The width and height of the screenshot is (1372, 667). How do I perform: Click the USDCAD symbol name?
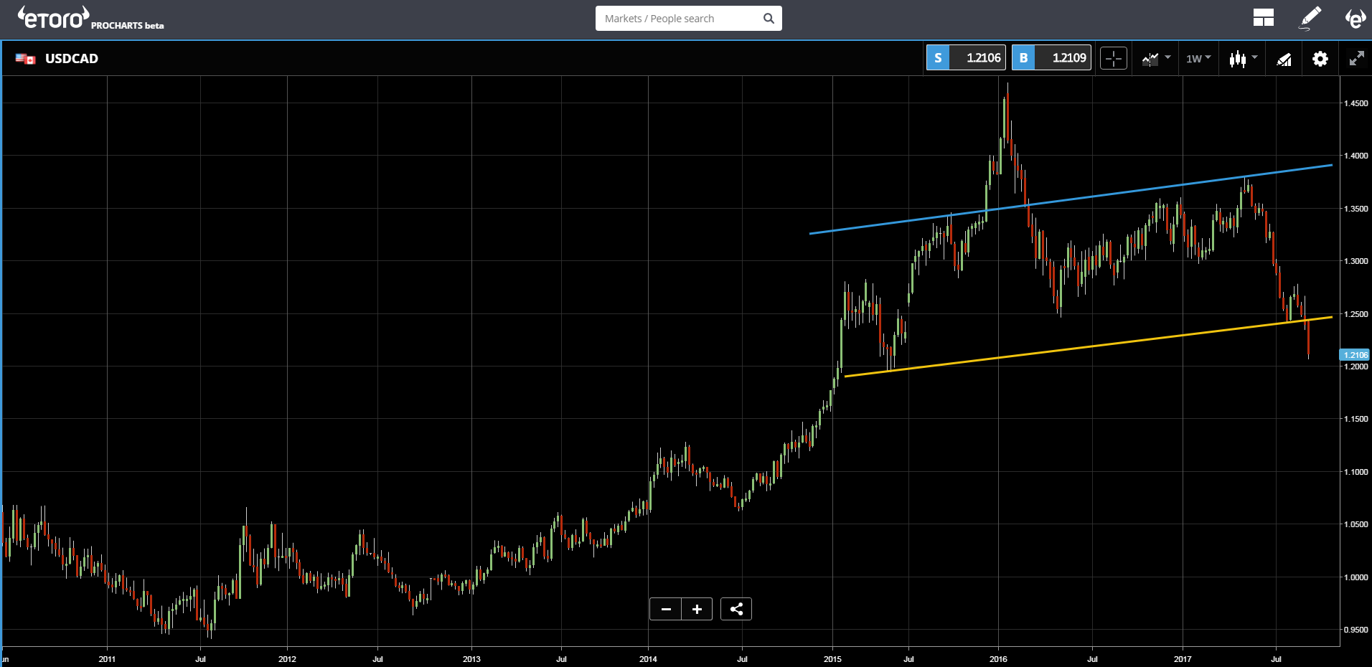(x=72, y=59)
